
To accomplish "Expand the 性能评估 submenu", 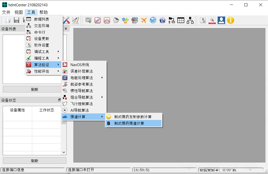I will coord(44,71).
